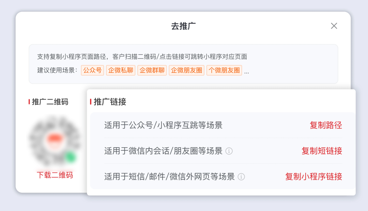Click 复制短链接 to copy short link
The image size is (368, 211).
click(322, 151)
